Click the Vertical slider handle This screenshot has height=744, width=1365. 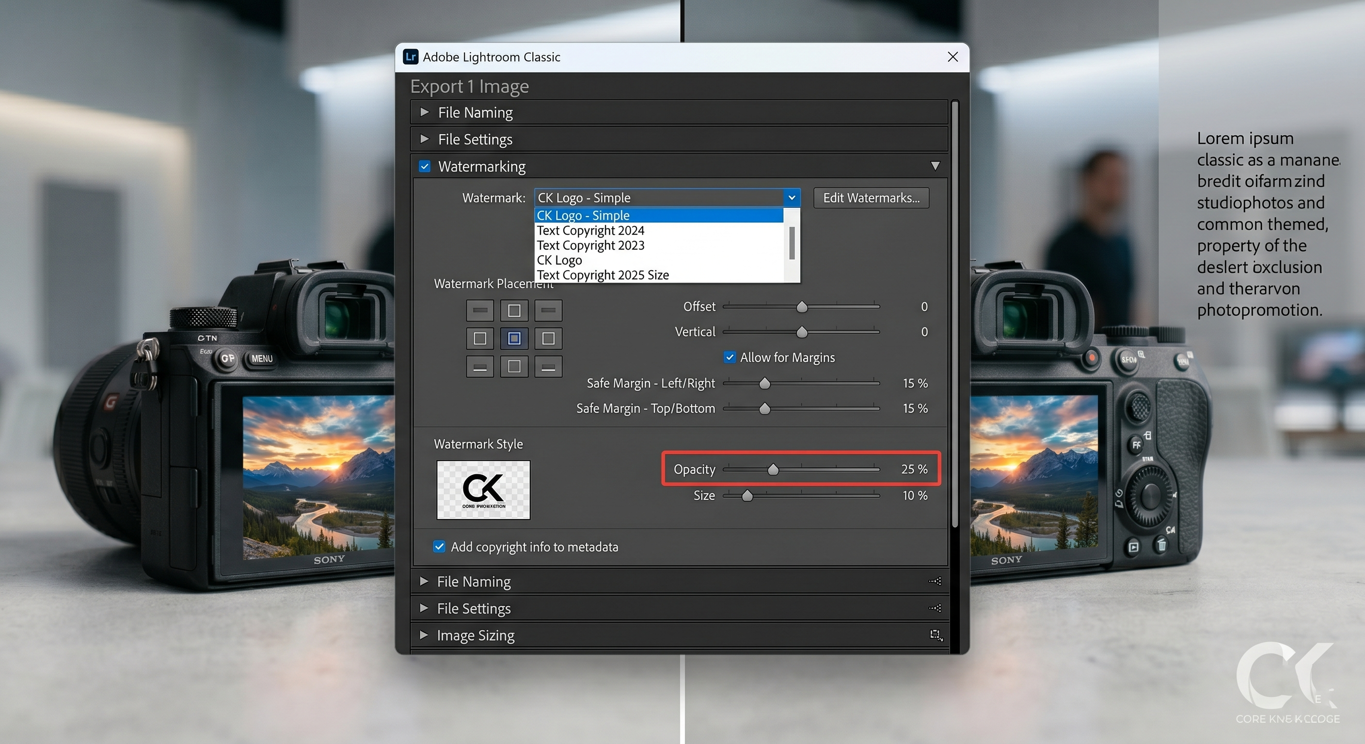click(x=802, y=332)
